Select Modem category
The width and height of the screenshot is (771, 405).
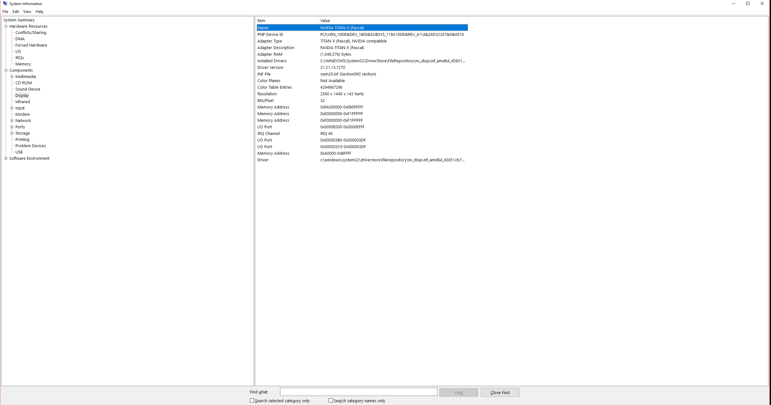click(x=23, y=114)
